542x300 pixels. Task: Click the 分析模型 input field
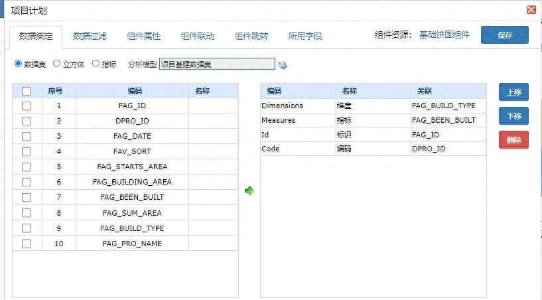(x=217, y=64)
